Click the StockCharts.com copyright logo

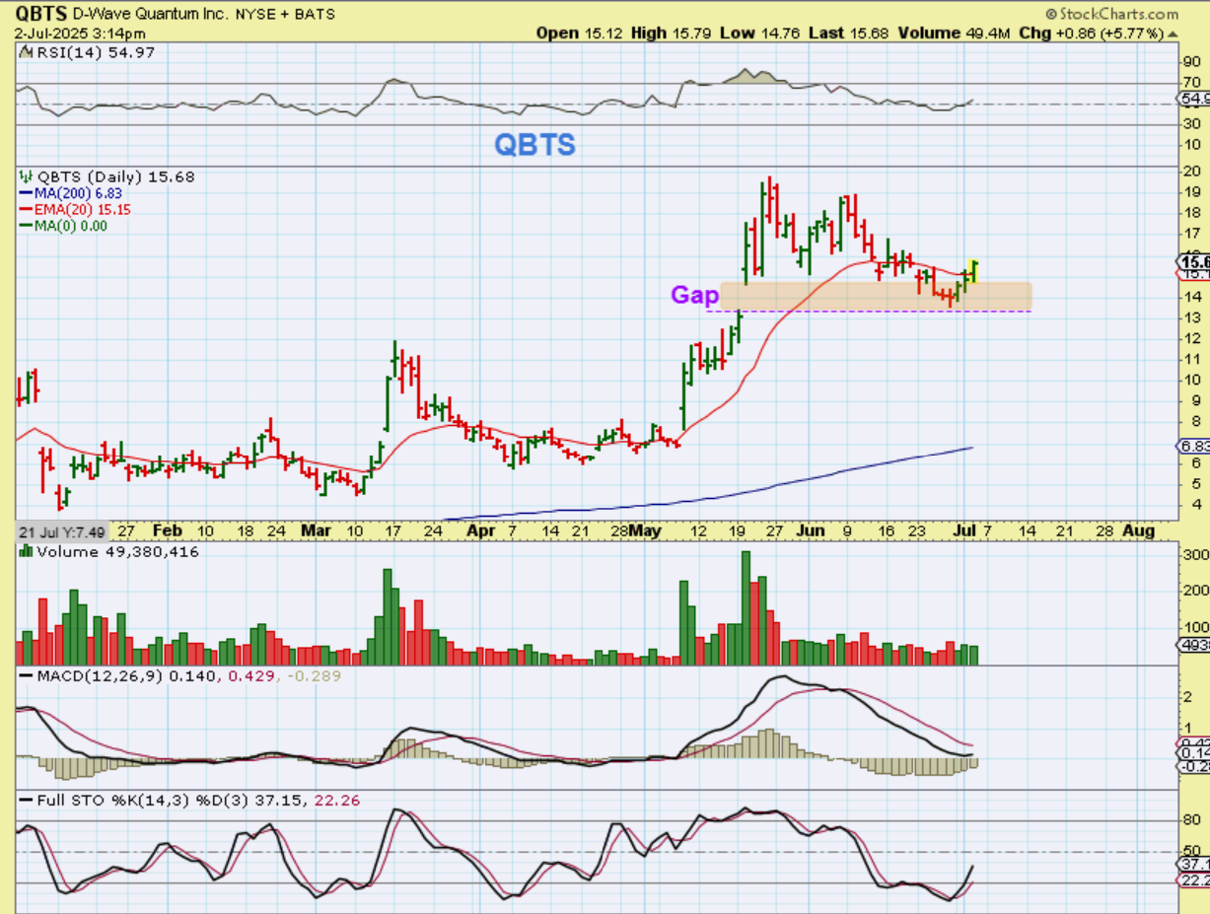1110,14
